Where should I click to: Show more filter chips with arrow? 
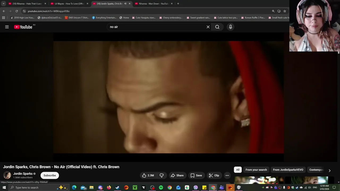(330, 171)
